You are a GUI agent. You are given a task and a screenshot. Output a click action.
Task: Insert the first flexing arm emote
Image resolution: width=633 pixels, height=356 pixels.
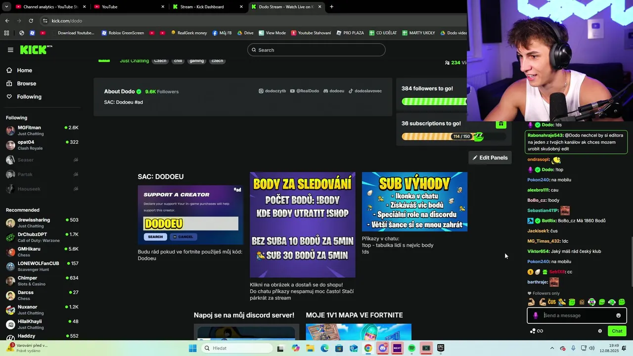pyautogui.click(x=532, y=302)
